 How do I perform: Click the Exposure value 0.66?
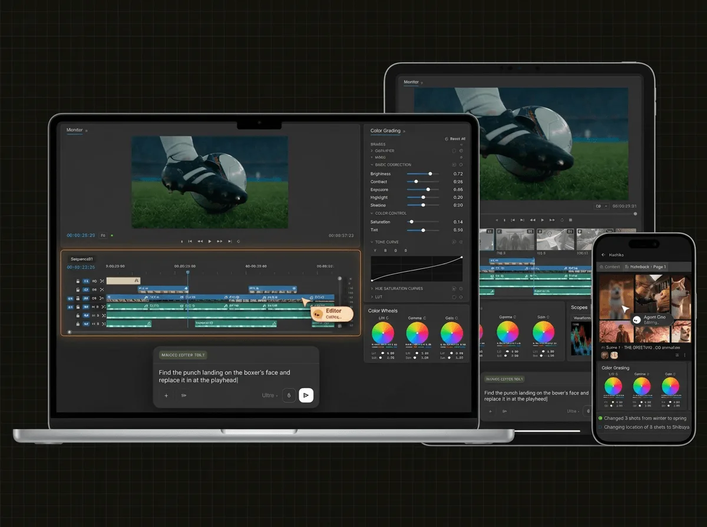(458, 189)
